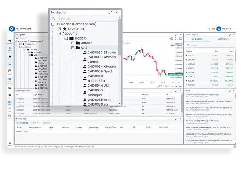Click the chart fullscreen frame icon
The width and height of the screenshot is (243, 173).
(x=176, y=39)
